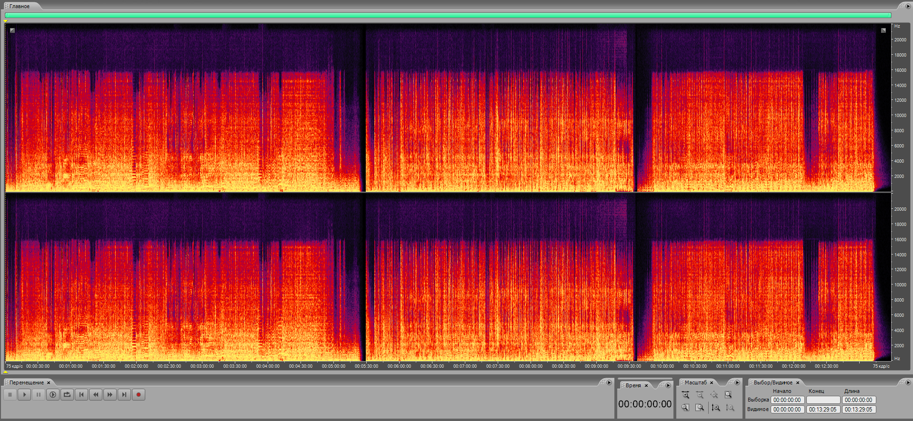The width and height of the screenshot is (913, 421).
Task: Click the Fast Forward transport button
Action: (110, 394)
